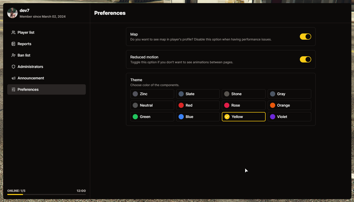
Task: Click the Administrators shield icon
Action: pos(13,67)
